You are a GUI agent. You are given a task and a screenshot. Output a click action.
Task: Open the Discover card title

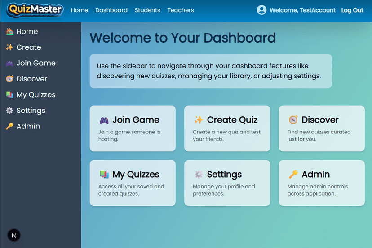tap(320, 120)
